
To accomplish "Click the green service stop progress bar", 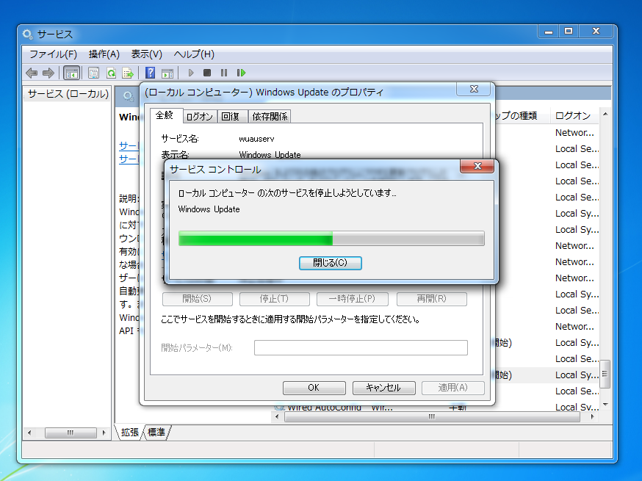I will [331, 238].
